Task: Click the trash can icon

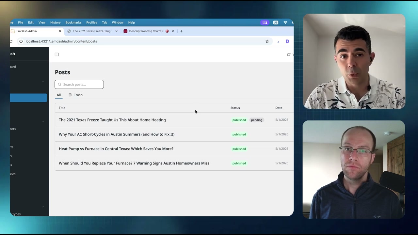Action: coord(70,95)
